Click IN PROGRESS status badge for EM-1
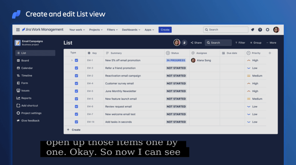This screenshot has height=165, width=296. click(176, 60)
